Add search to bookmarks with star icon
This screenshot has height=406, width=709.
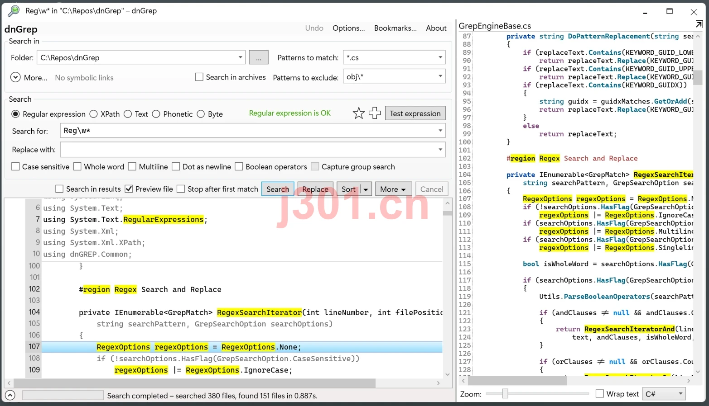click(359, 113)
